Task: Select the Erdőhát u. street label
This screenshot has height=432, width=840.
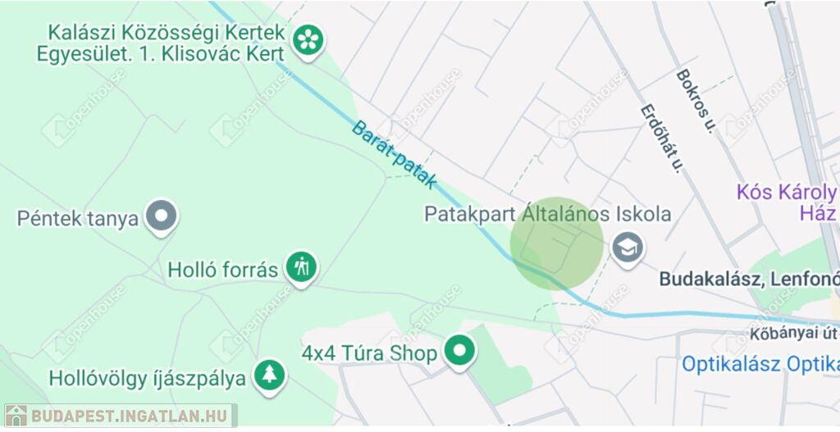Action: pos(662,139)
